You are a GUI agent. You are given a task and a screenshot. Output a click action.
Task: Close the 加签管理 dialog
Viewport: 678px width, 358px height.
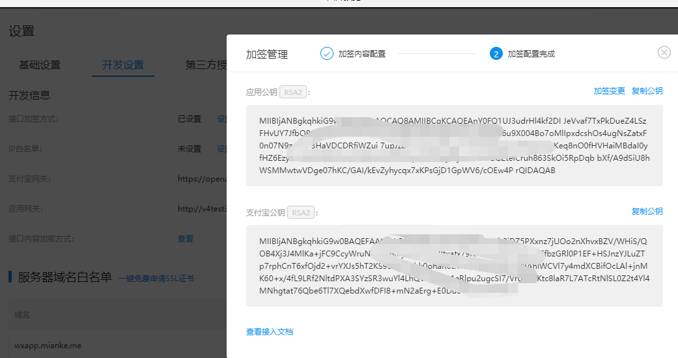(x=664, y=53)
